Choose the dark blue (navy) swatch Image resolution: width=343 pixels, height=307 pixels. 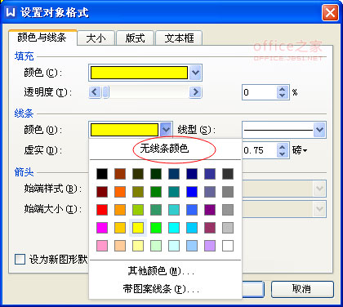click(x=192, y=174)
